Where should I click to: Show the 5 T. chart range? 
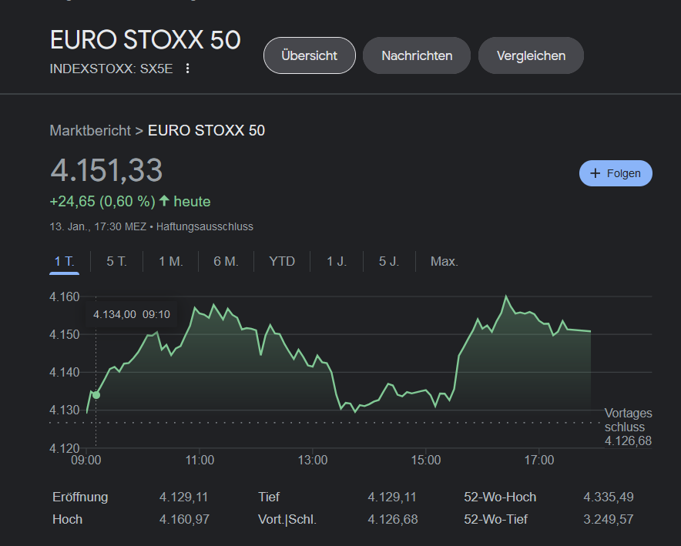(x=116, y=261)
